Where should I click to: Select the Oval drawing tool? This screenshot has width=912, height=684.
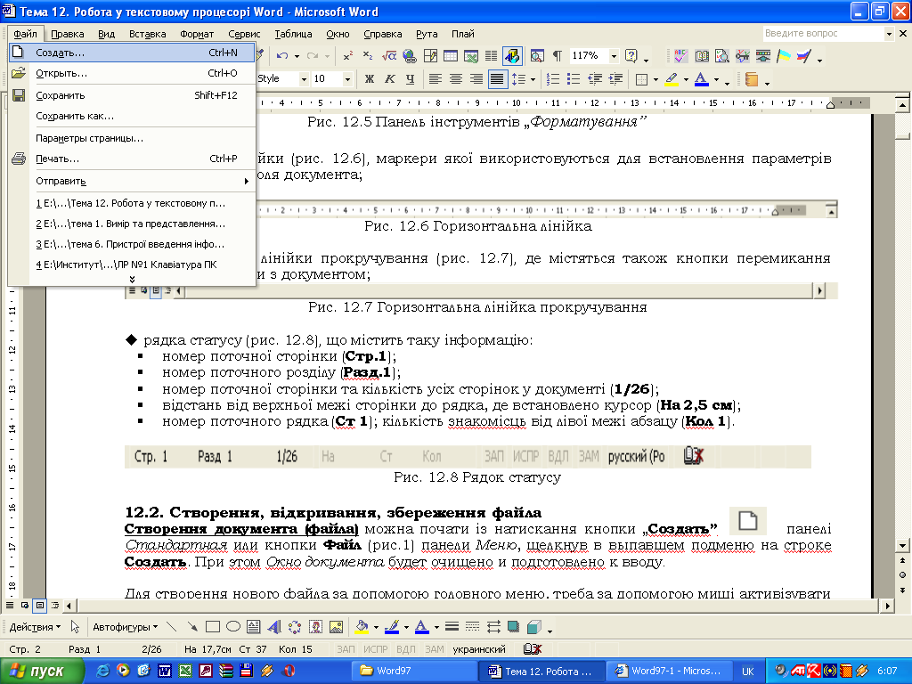(233, 626)
